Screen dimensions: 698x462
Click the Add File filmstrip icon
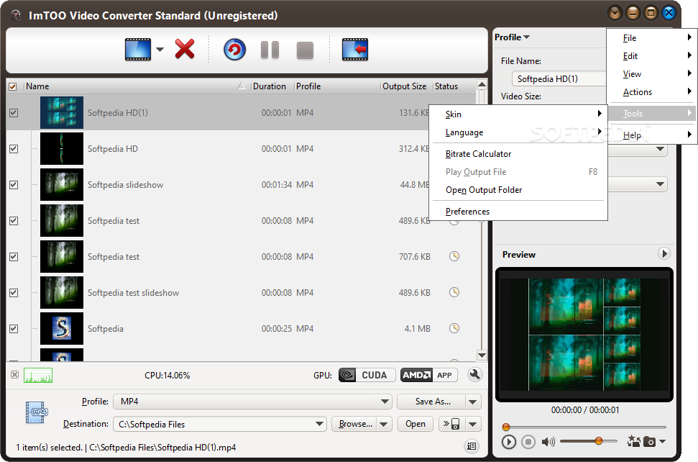[138, 49]
